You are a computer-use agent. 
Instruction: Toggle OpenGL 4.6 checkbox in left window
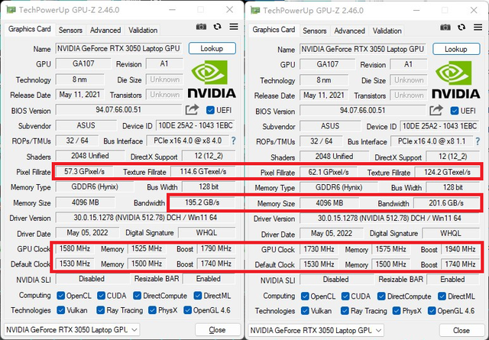187,310
